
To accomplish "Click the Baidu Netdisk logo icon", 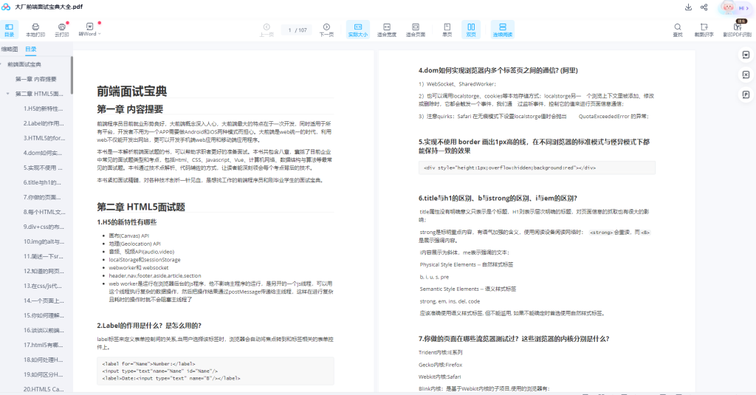I will (x=6, y=7).
